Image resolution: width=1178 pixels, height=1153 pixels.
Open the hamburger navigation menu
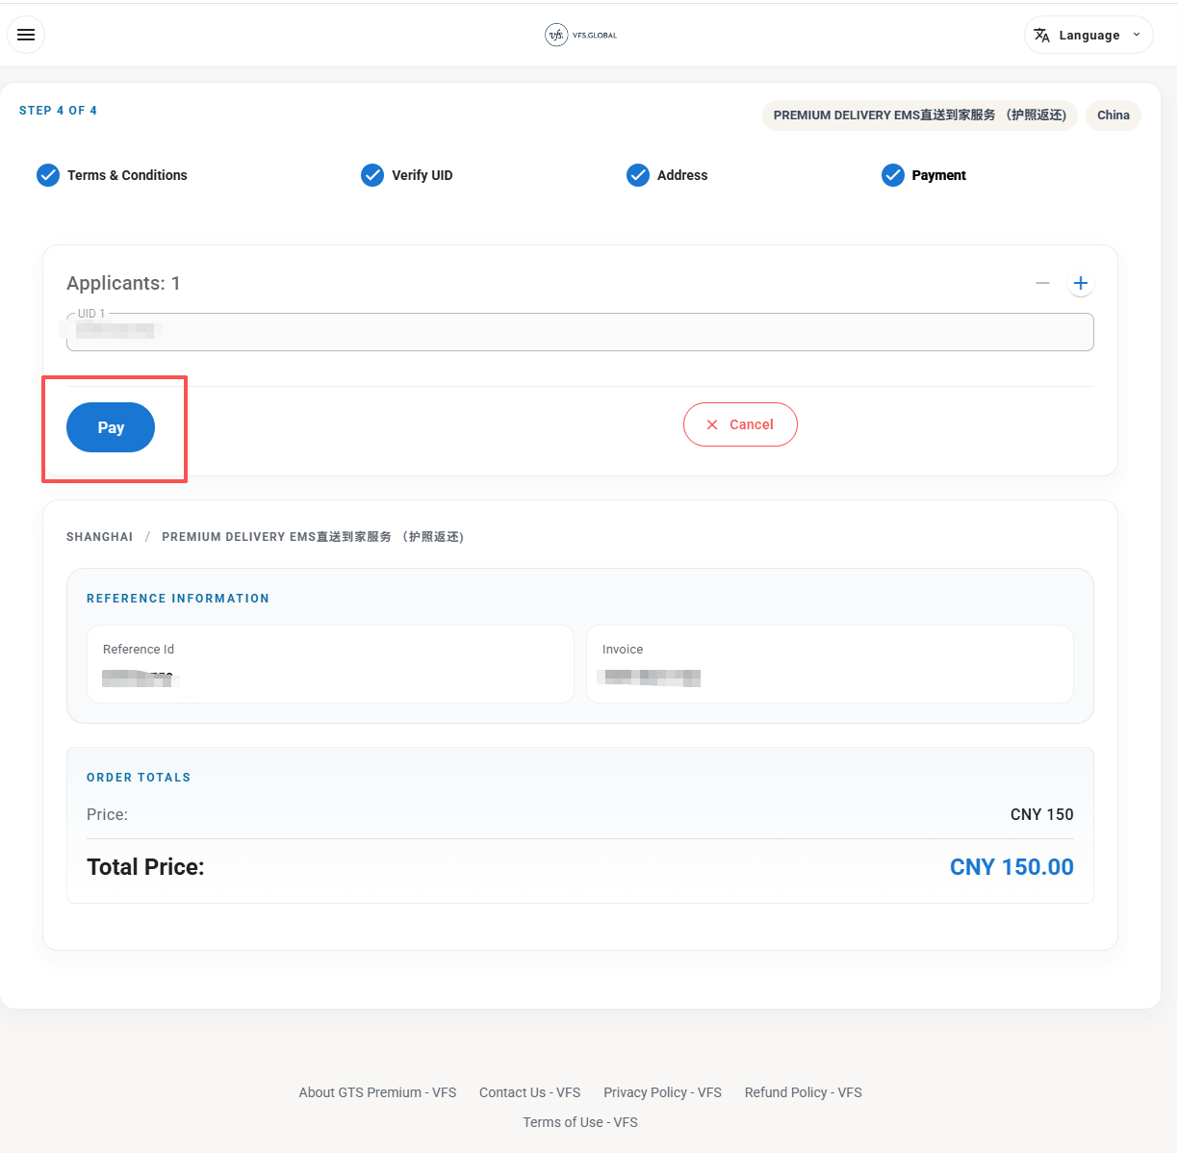pyautogui.click(x=26, y=35)
